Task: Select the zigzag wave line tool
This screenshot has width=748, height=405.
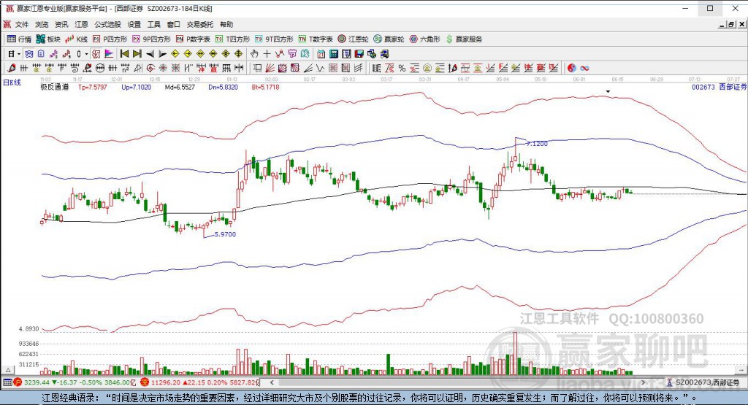Action: (x=320, y=68)
